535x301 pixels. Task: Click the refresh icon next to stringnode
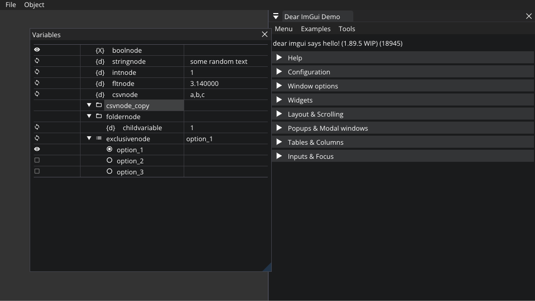pos(37,61)
